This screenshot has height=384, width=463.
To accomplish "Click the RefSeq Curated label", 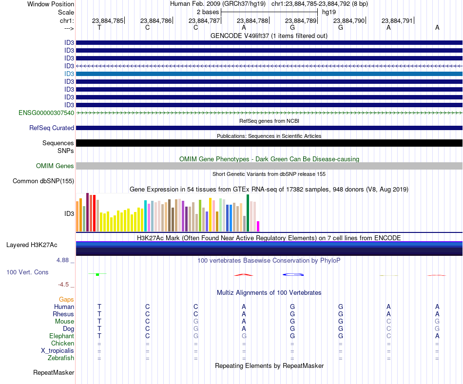I will pos(52,128).
